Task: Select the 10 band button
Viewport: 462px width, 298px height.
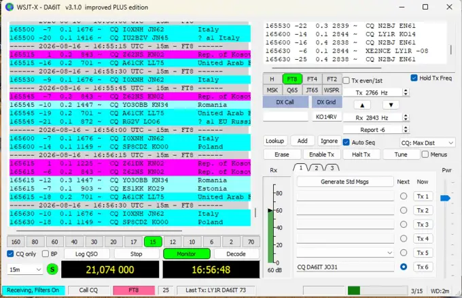Action: [192, 242]
